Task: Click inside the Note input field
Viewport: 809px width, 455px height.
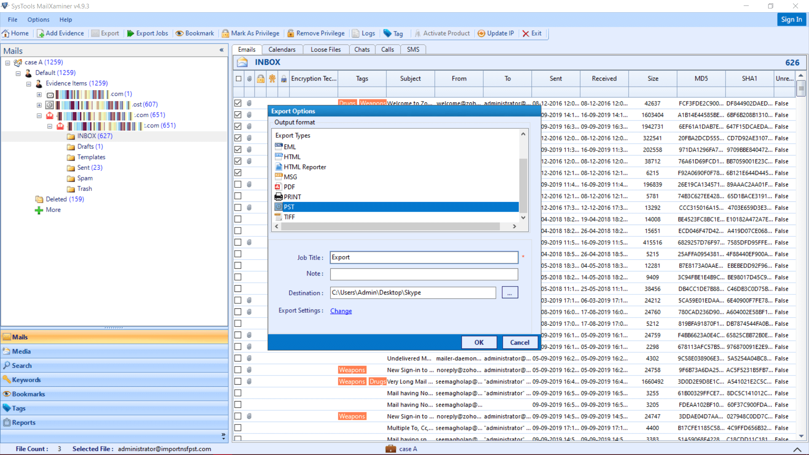Action: 423,274
